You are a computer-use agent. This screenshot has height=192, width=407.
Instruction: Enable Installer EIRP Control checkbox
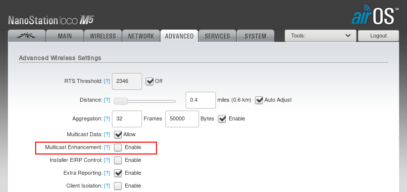pos(118,160)
